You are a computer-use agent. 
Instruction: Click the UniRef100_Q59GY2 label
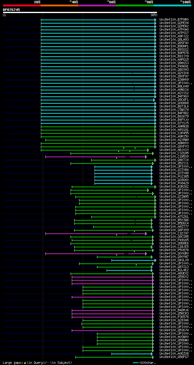pyautogui.click(x=174, y=277)
